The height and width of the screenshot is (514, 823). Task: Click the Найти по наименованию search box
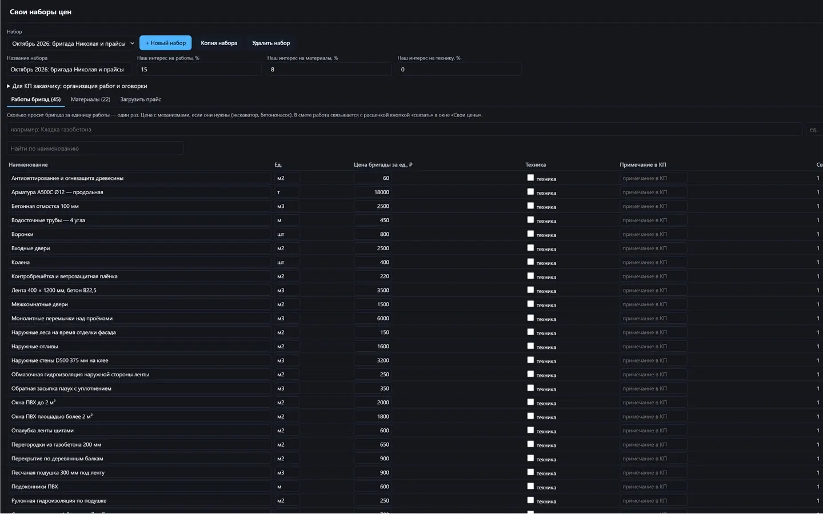pyautogui.click(x=95, y=148)
